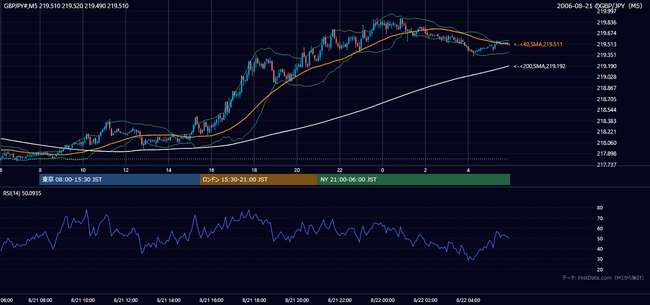
Task: Click price axis label 218.705
Action: point(606,99)
